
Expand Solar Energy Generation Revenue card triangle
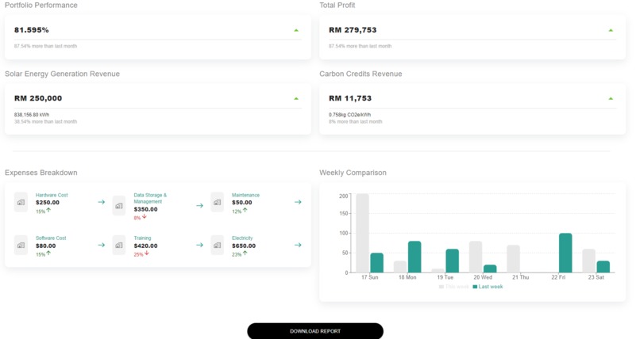coord(296,98)
